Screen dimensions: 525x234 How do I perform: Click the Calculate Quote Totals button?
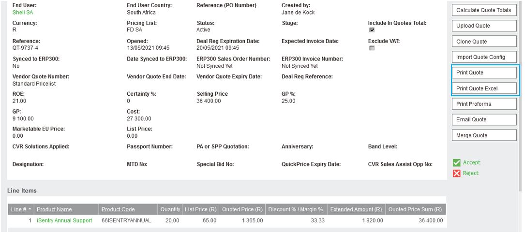click(x=483, y=10)
